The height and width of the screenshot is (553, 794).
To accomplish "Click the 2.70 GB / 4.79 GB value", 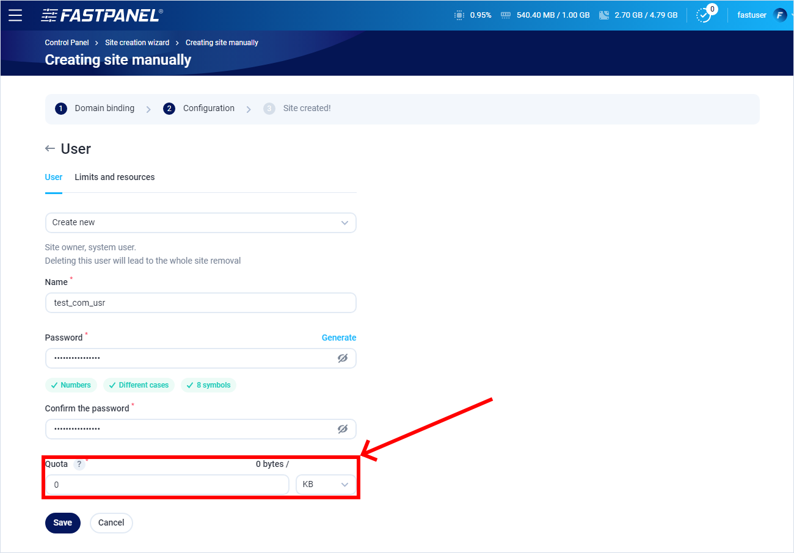I will 646,15.
